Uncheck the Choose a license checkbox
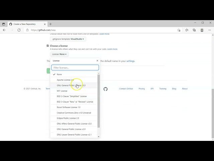 tap(47, 46)
